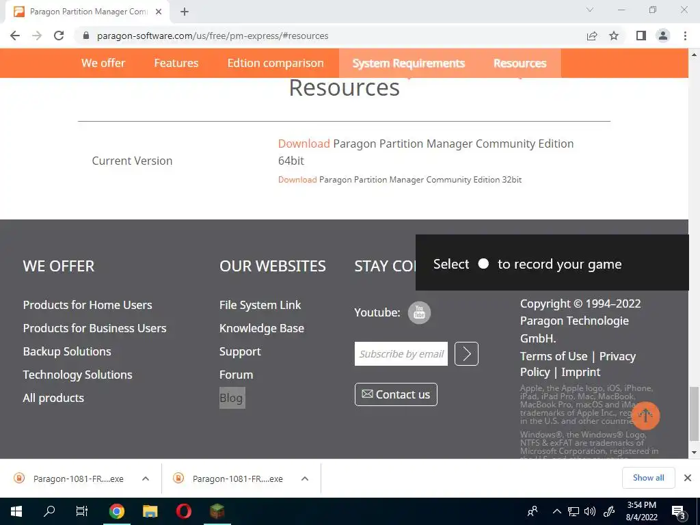
Task: Open the Terms of Use
Action: [x=554, y=356]
